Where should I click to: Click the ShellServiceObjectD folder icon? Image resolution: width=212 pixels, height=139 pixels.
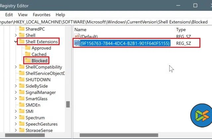coord(22,73)
